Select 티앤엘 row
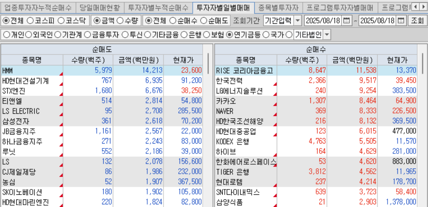This screenshot has width=428, height=207. coord(102,101)
